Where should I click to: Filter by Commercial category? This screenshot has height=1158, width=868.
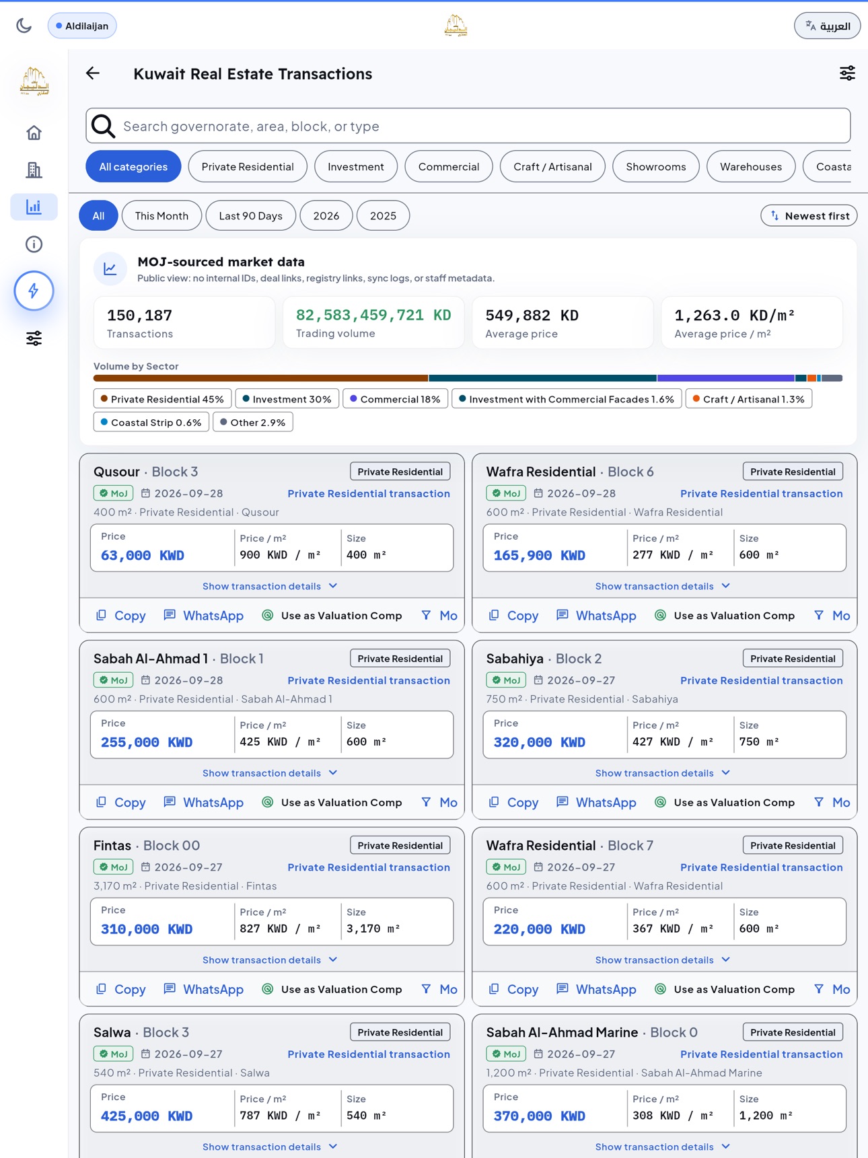[x=449, y=166]
